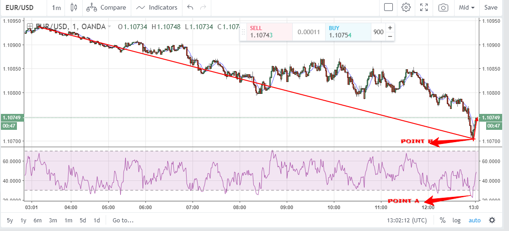Click the 60.0000 RSI level on left axis

pyautogui.click(x=12, y=161)
